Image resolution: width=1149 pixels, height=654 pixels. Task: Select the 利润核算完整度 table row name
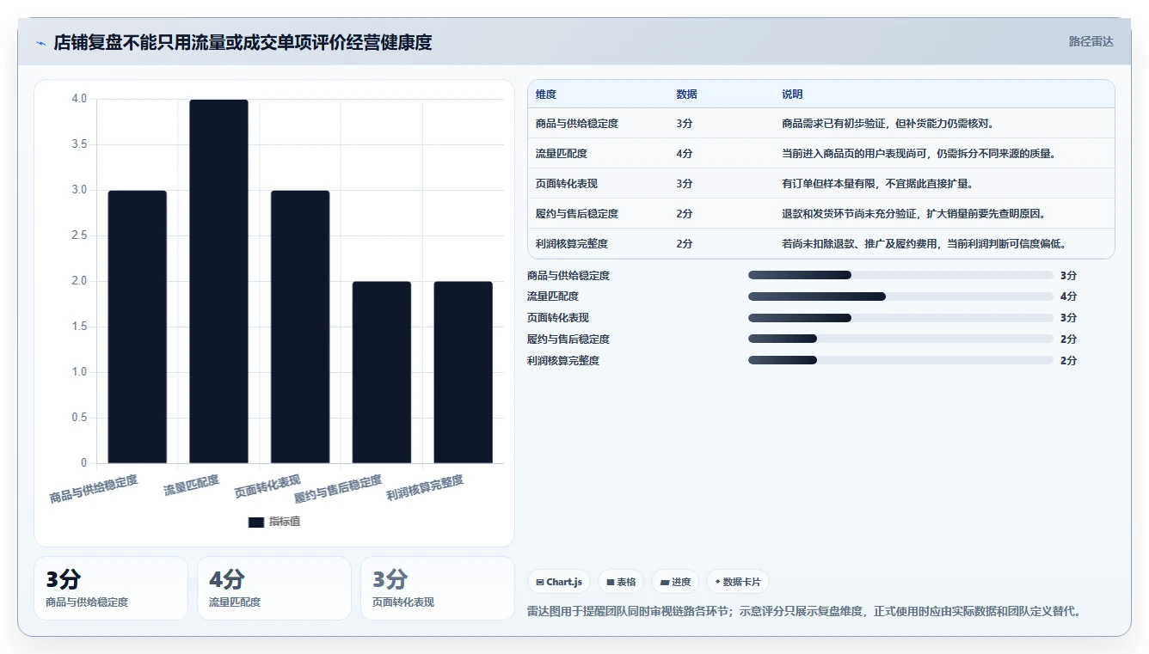point(572,244)
